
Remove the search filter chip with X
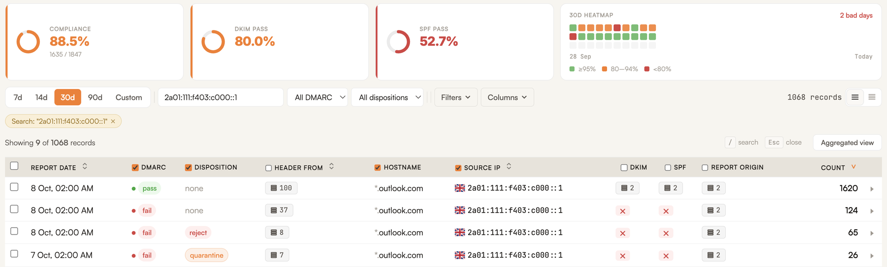[x=113, y=121]
